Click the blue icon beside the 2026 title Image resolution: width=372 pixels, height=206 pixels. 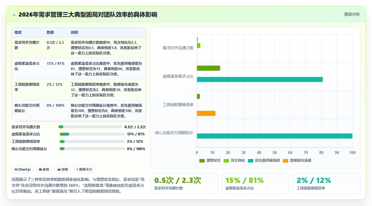14,15
